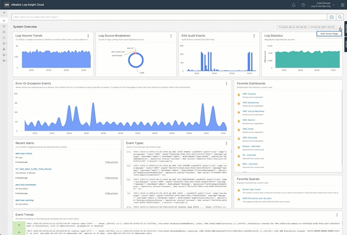Toggle the favorite star for VMC Alarms

pos(239,121)
